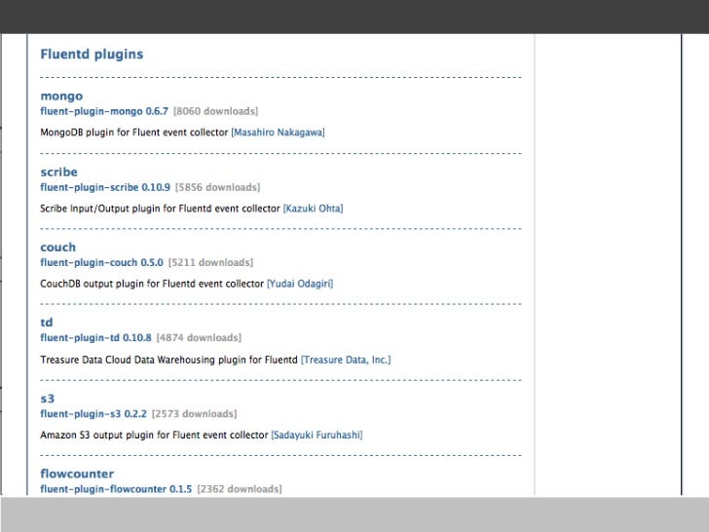Open the flowcounter plugin heading link
This screenshot has width=709, height=532.
[x=77, y=474]
